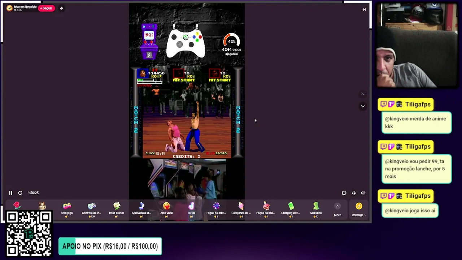Pause the live stream playback
The image size is (462, 260).
tap(10, 193)
